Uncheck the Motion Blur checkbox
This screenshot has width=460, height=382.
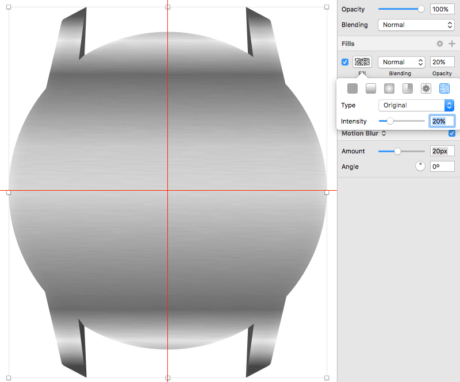click(x=452, y=133)
